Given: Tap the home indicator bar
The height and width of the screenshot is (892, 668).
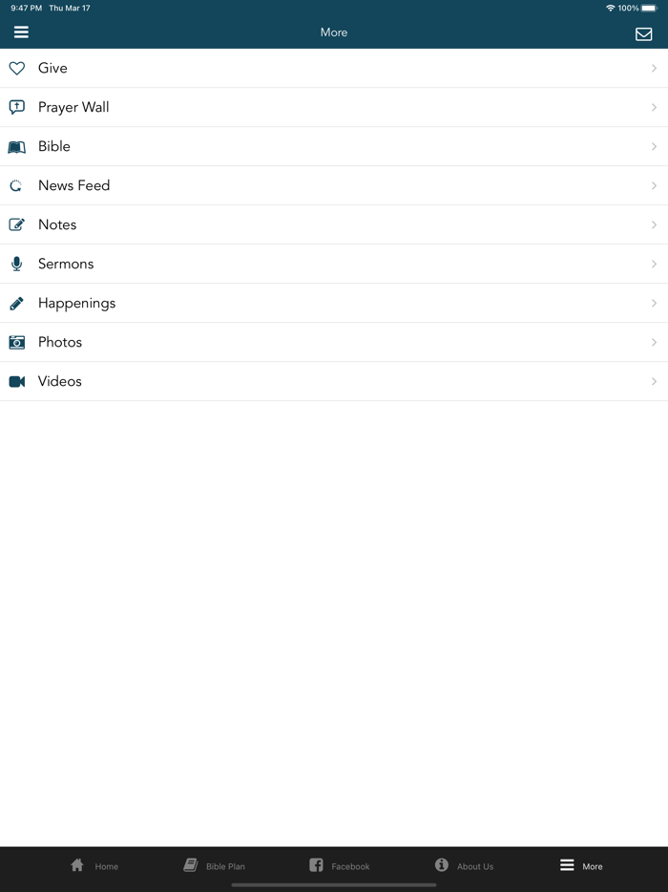Looking at the screenshot, I should pyautogui.click(x=334, y=885).
